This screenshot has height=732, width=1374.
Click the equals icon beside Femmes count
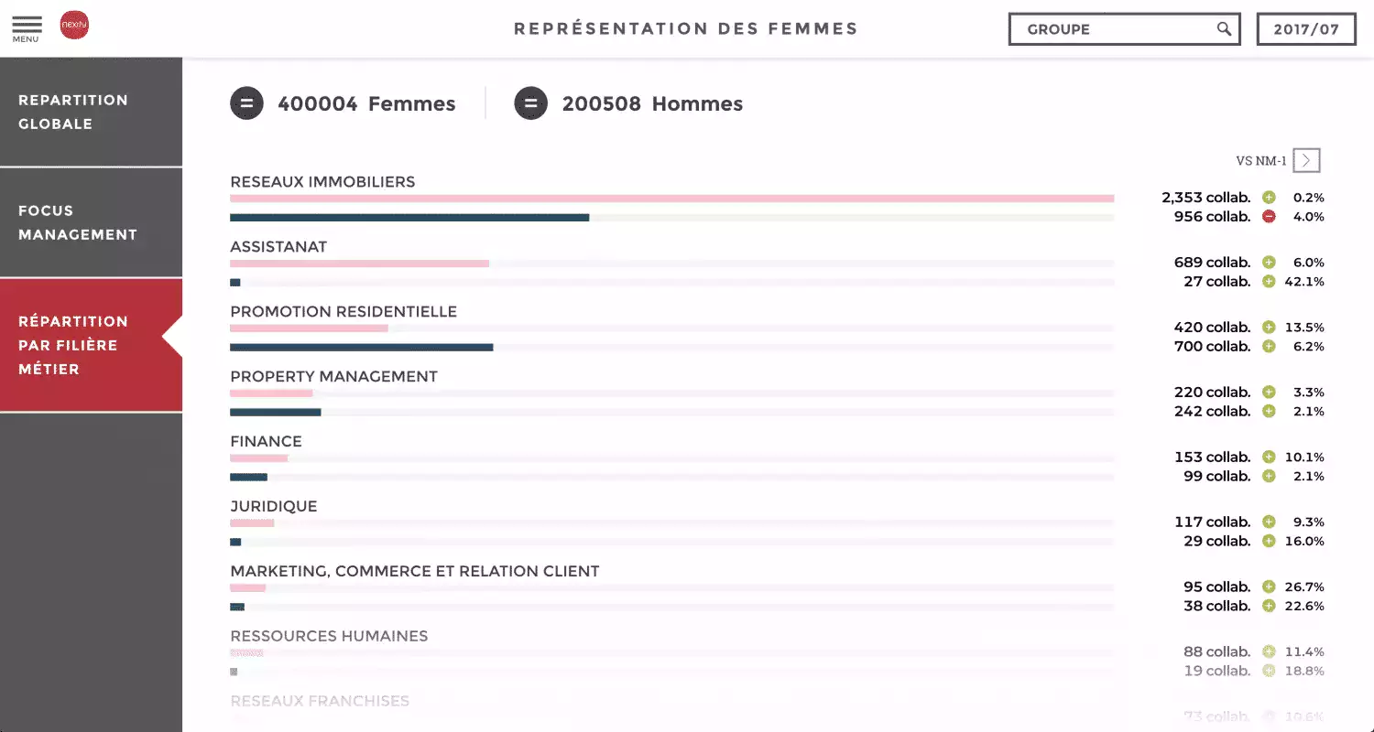click(246, 103)
